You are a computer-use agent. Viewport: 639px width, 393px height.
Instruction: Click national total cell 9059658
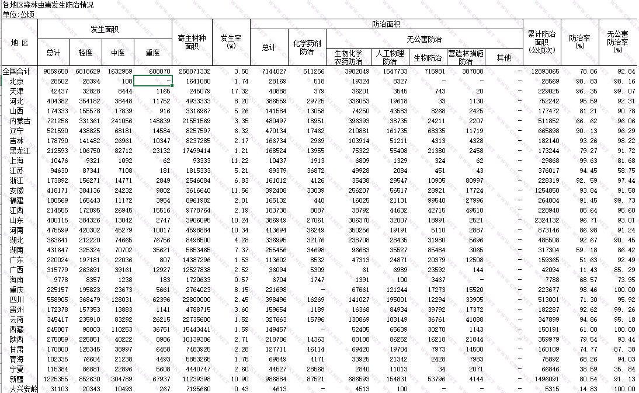[x=55, y=71]
